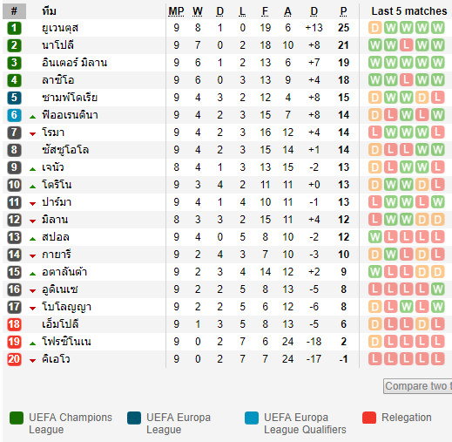452x442 pixels.
Task: Sort by W wins column header
Action: [x=198, y=11]
